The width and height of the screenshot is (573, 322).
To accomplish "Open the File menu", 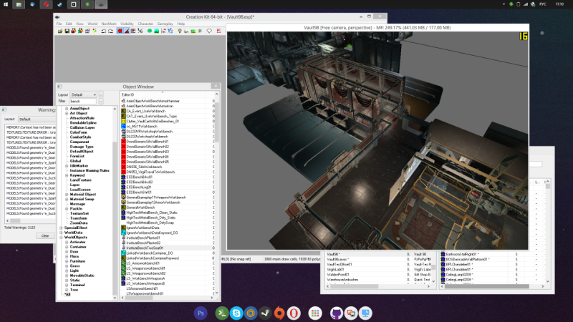I will pyautogui.click(x=59, y=24).
